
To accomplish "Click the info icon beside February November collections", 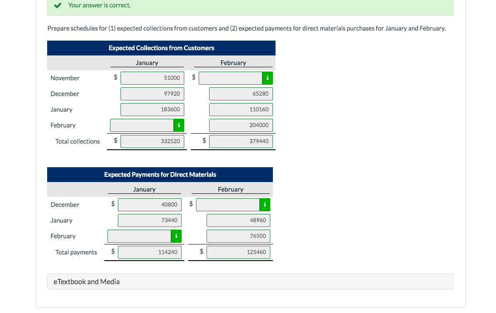I will [268, 78].
